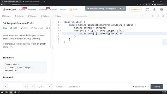Open the Windows Start menu
The image size is (167, 94).
tap(2, 92)
